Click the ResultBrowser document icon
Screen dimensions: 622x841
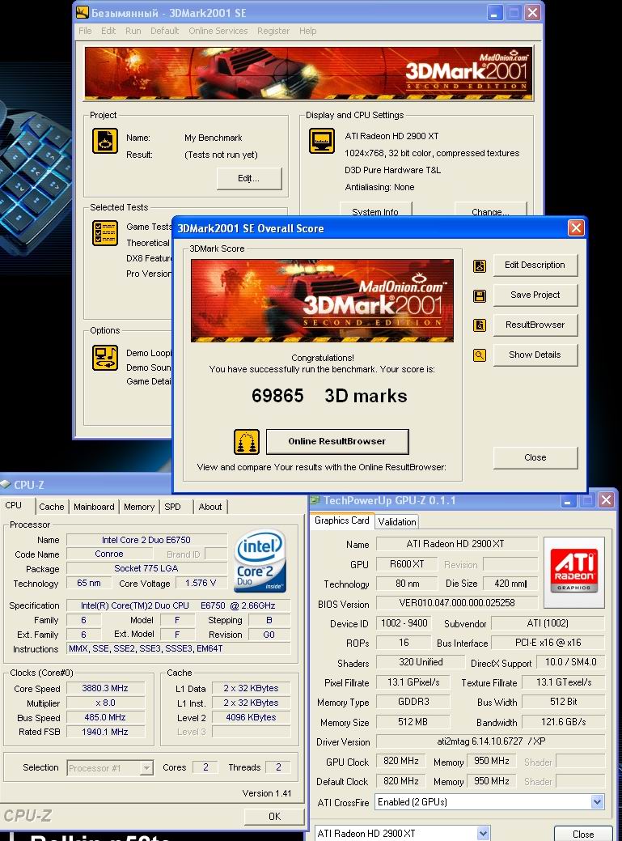(480, 325)
